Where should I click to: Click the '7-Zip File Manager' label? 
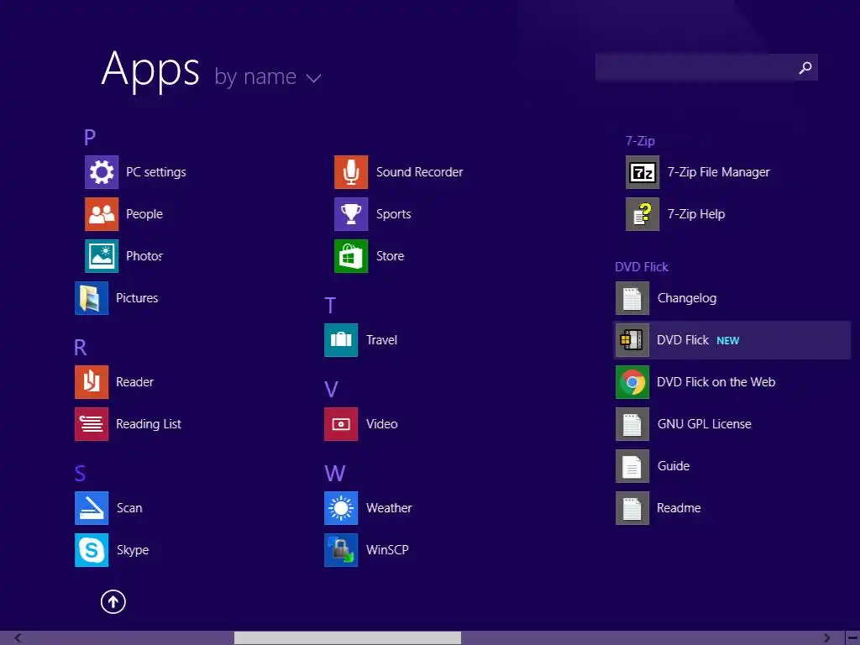coord(719,172)
